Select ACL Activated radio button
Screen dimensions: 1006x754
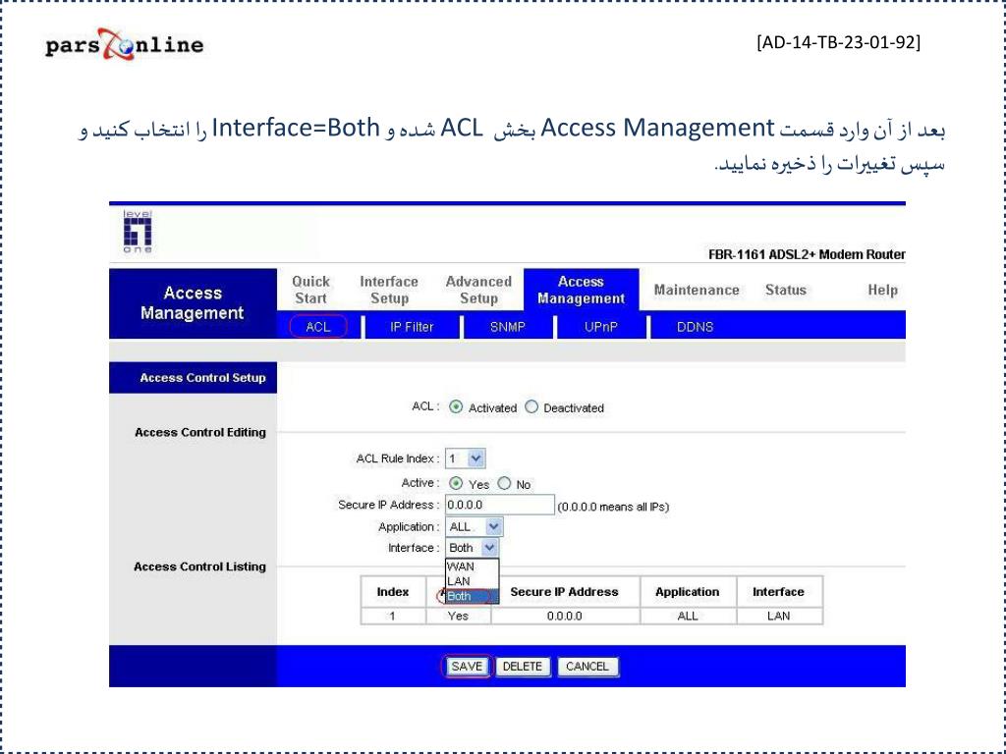pyautogui.click(x=456, y=407)
